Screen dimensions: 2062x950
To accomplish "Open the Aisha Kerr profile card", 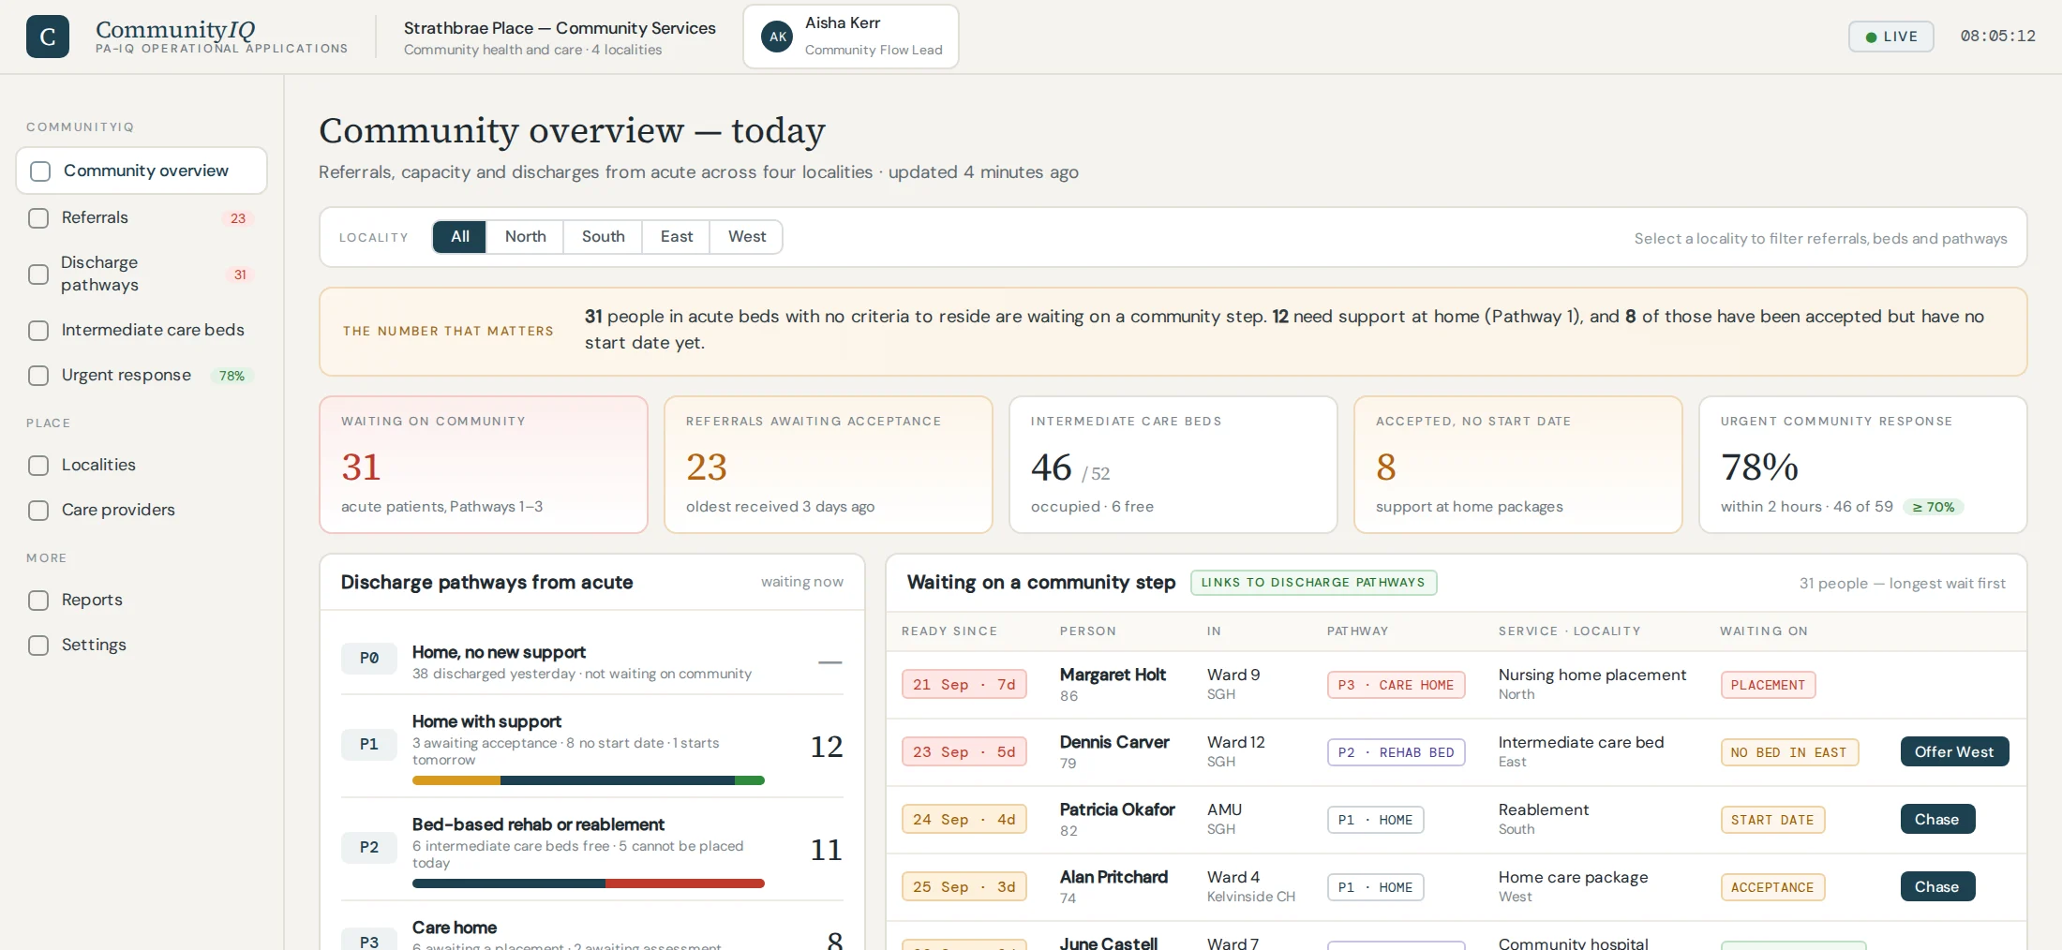I will pos(851,37).
